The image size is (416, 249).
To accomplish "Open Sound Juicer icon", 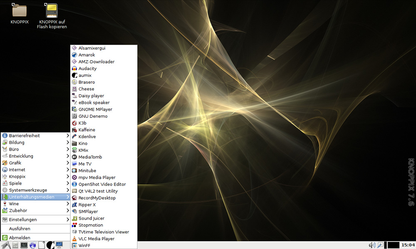I will pyautogui.click(x=74, y=218).
